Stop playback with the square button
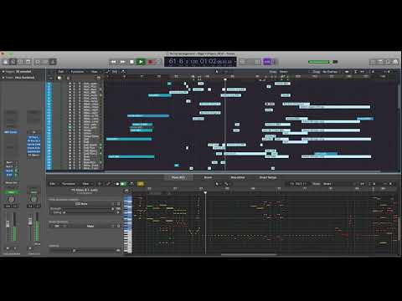 pyautogui.click(x=131, y=62)
